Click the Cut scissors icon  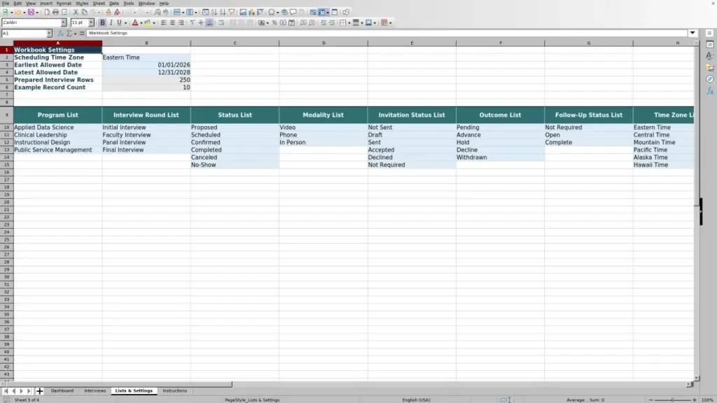point(76,13)
